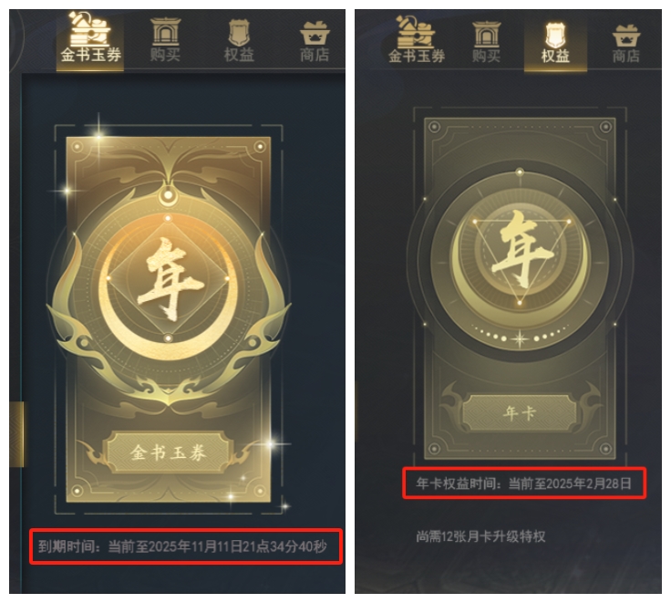Switch to 购买 tab label on left
The height and width of the screenshot is (603, 671).
tap(166, 55)
